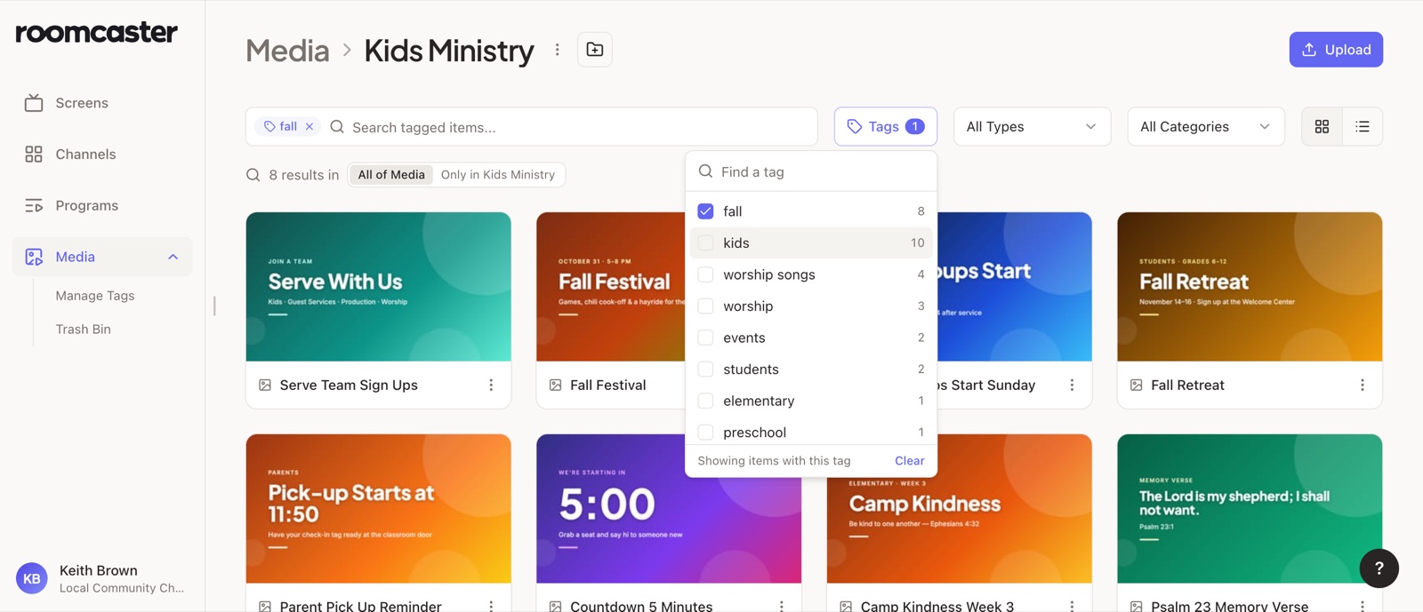Viewport: 1423px width, 612px height.
Task: Check the worship songs tag checkbox
Action: pyautogui.click(x=705, y=274)
